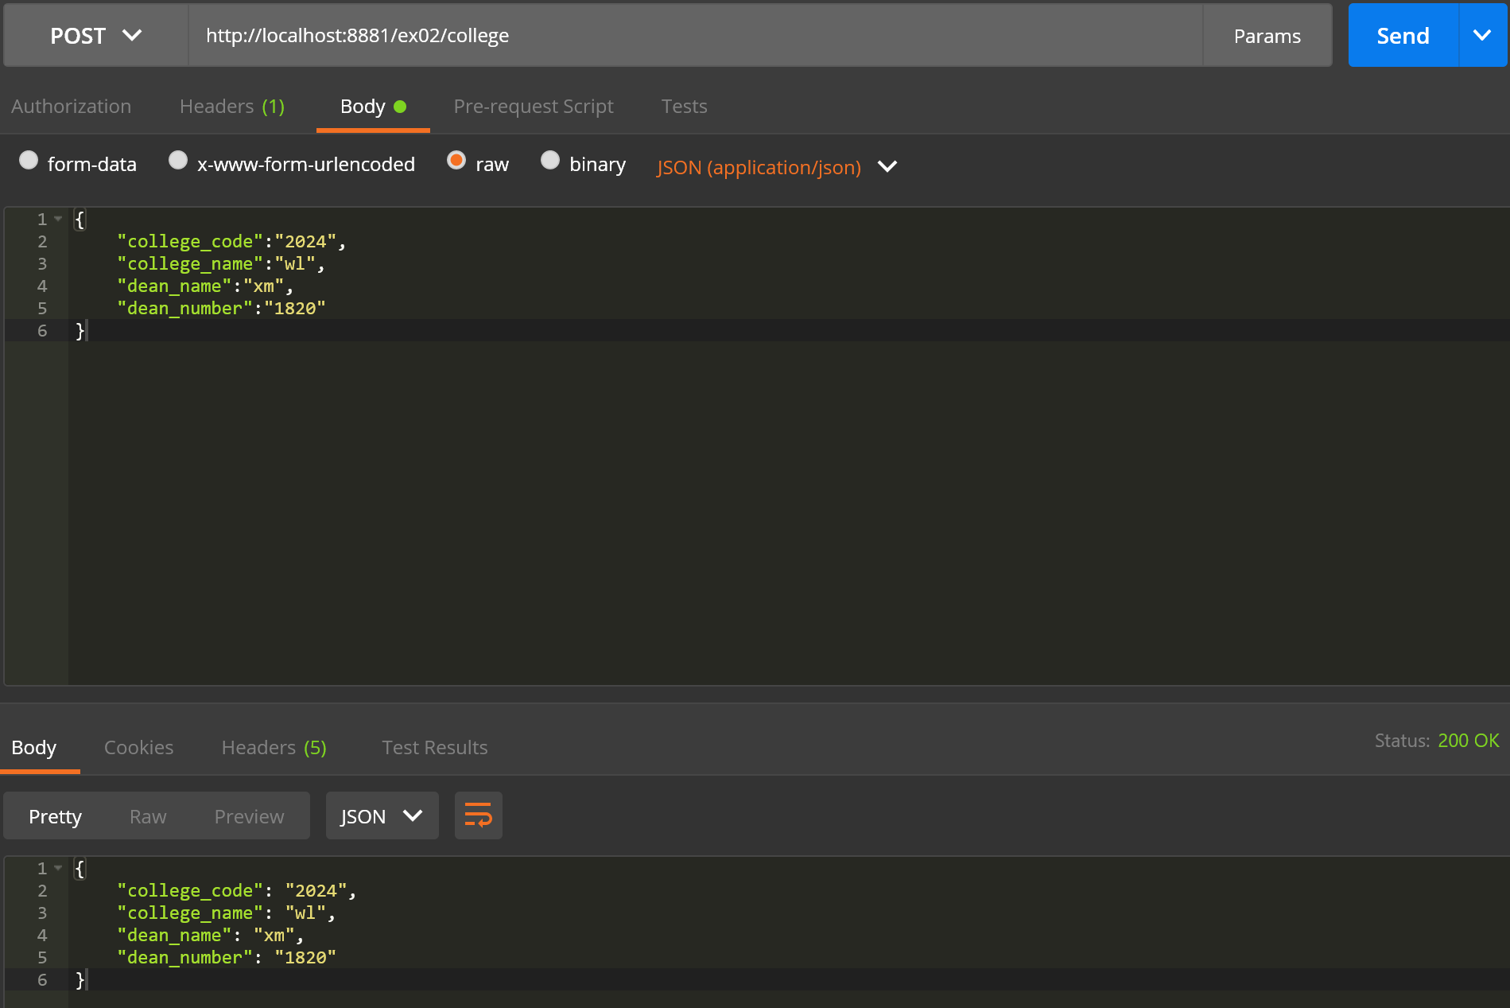Select the Pretty response view

[x=56, y=816]
